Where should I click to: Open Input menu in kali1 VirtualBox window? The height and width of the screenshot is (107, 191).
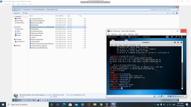pyautogui.click(x=125, y=34)
